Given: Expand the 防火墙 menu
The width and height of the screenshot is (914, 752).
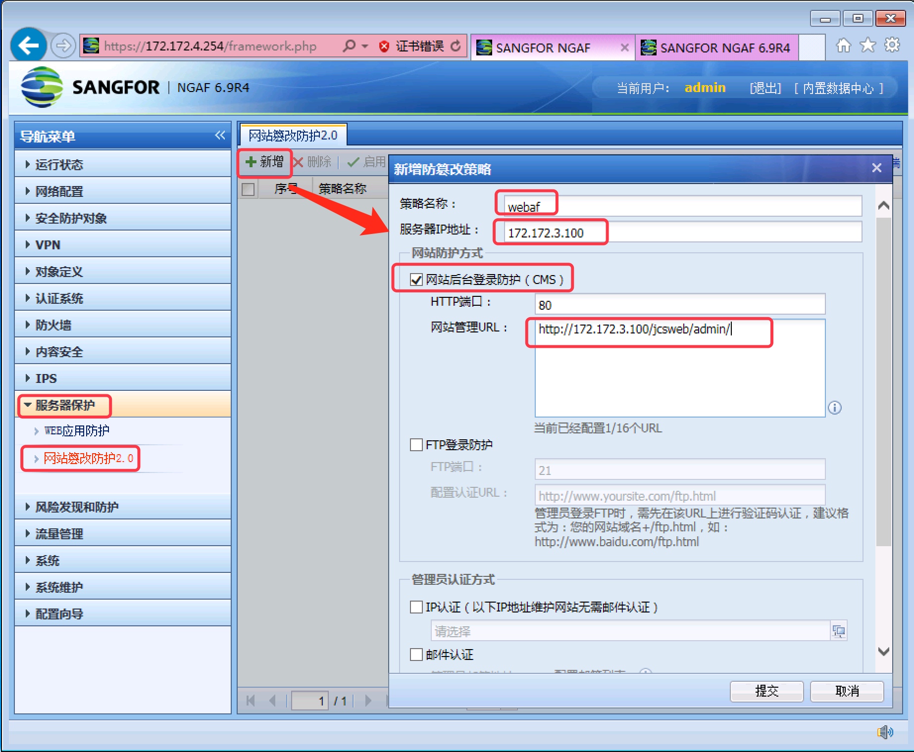Looking at the screenshot, I should tap(123, 325).
